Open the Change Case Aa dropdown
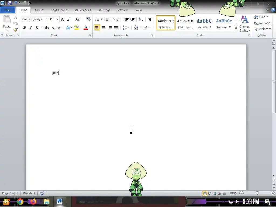The image size is (276, 207). click(78, 19)
